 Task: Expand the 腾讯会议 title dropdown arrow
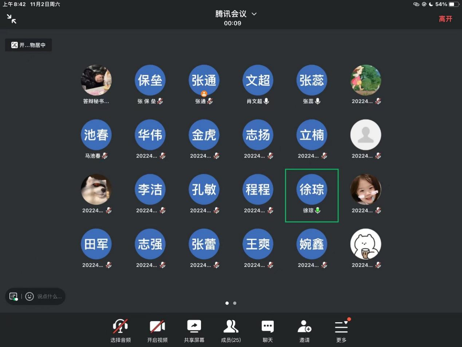[254, 14]
